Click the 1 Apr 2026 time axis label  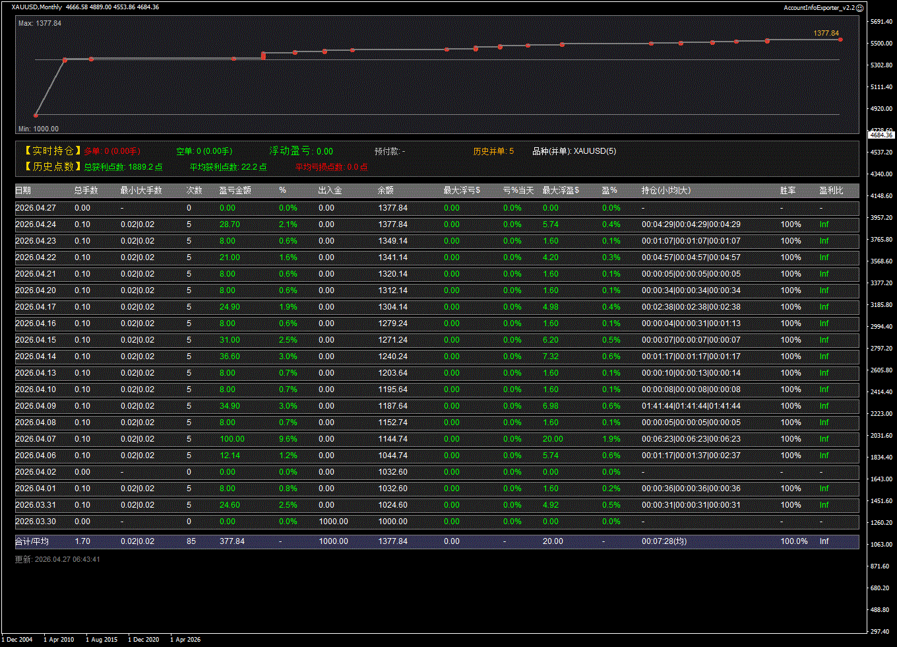pos(185,640)
